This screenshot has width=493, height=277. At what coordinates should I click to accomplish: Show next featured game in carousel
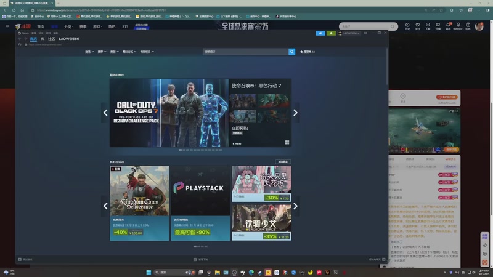coord(295,113)
